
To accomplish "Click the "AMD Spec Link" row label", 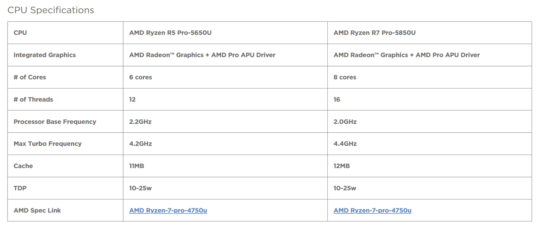I will point(37,211).
